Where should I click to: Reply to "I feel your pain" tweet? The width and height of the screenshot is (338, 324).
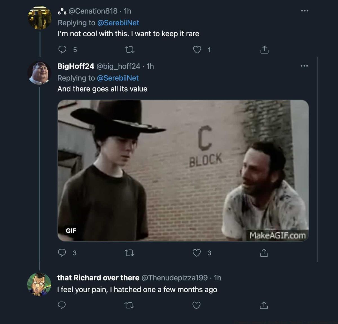tap(62, 305)
